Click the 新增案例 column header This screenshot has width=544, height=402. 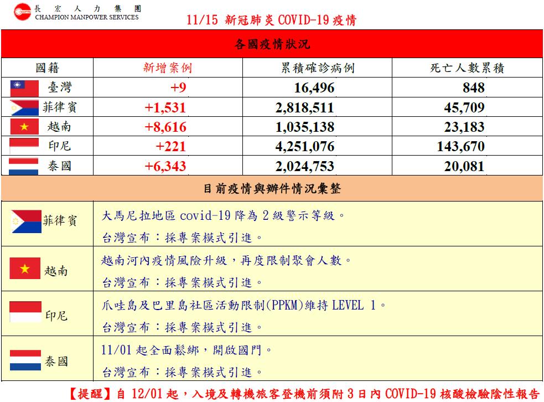pos(168,68)
